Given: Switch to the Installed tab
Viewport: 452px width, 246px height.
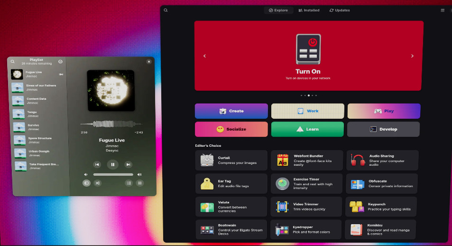Looking at the screenshot, I should pyautogui.click(x=309, y=10).
